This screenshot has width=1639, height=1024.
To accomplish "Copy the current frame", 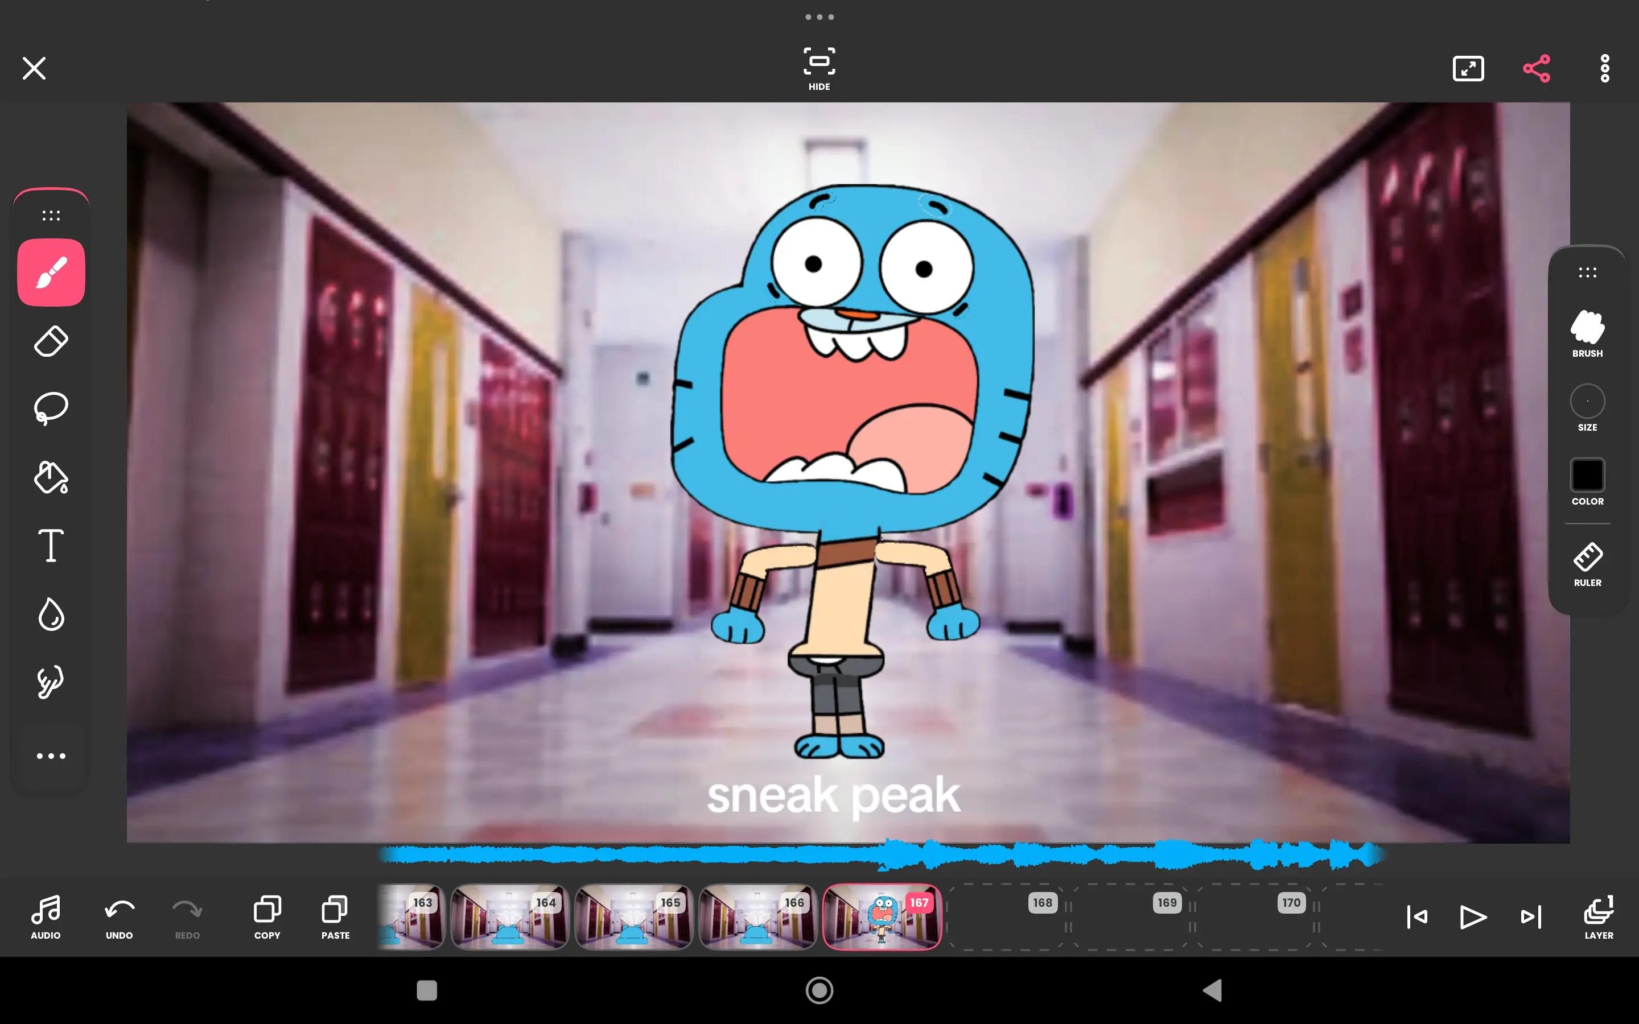I will point(267,917).
